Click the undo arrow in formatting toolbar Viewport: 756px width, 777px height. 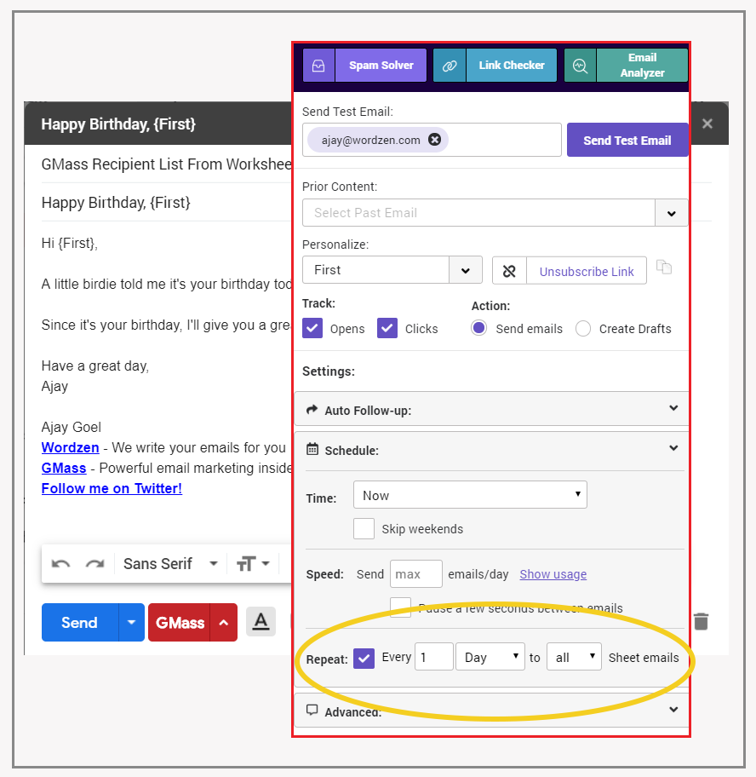[60, 564]
